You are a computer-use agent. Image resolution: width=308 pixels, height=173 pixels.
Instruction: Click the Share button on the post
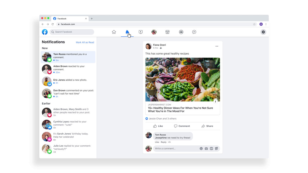[x=207, y=126]
